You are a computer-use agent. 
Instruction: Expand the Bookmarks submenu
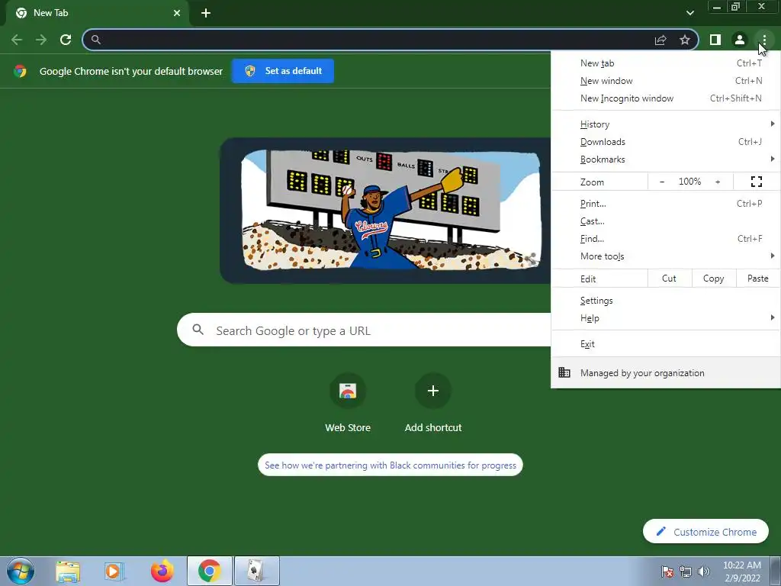pos(666,159)
